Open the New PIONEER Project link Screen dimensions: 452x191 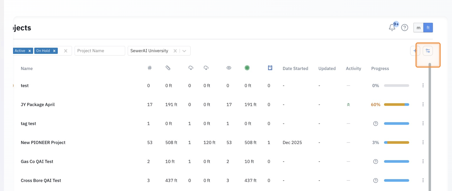point(43,143)
